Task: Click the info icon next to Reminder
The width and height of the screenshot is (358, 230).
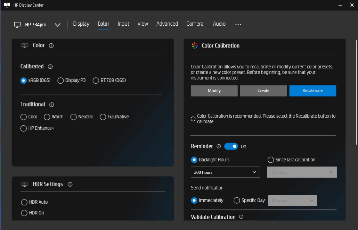Action: 219,146
